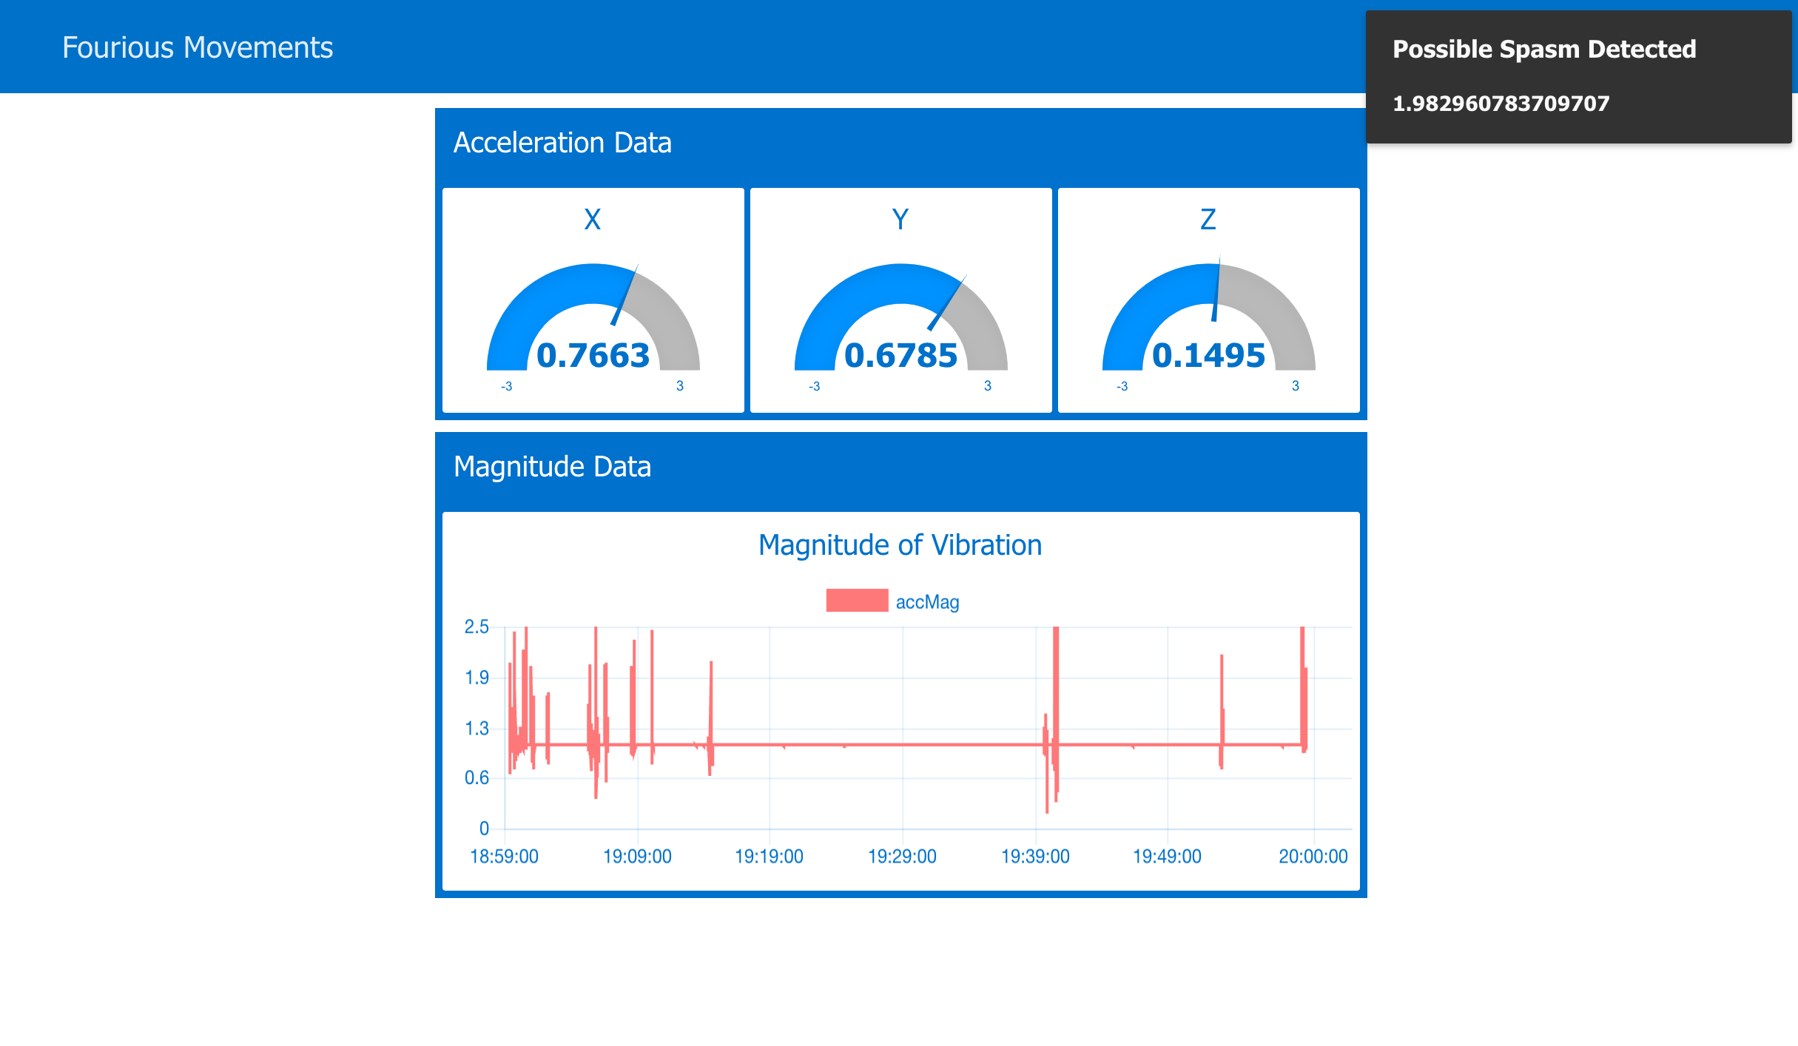
Task: Click the Y gauge value 0.6785
Action: tap(900, 356)
